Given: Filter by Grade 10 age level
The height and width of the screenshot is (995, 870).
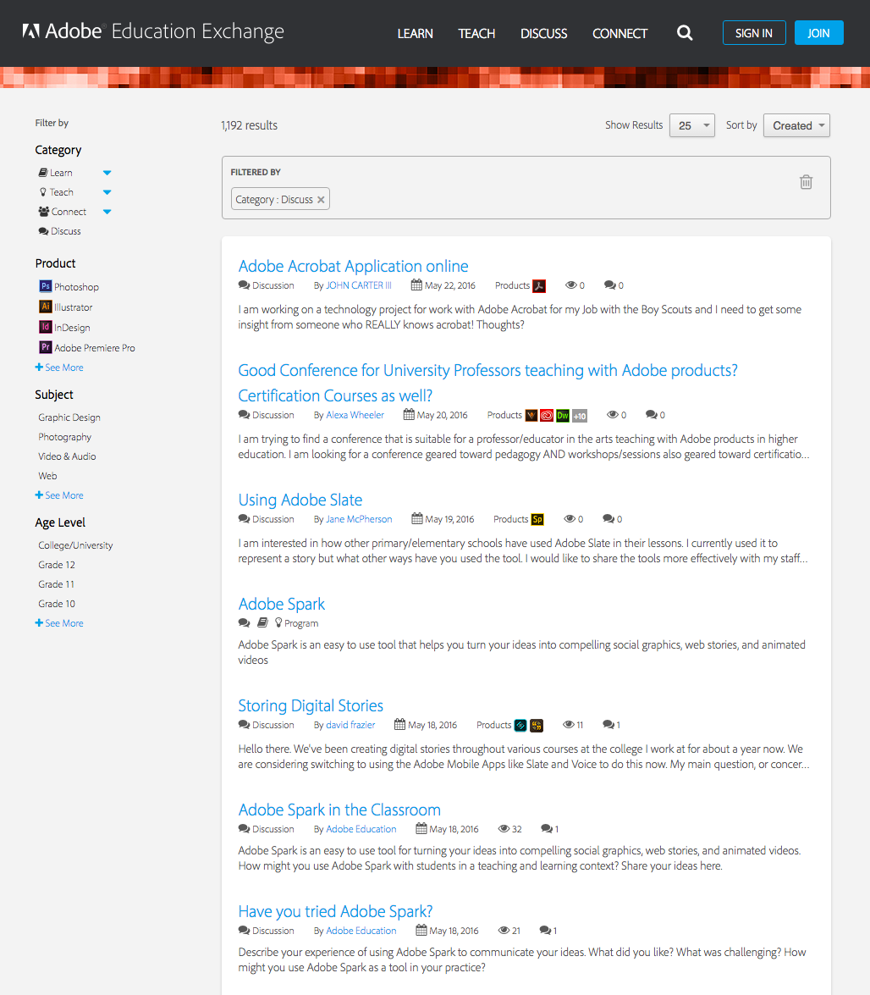Looking at the screenshot, I should 57,604.
